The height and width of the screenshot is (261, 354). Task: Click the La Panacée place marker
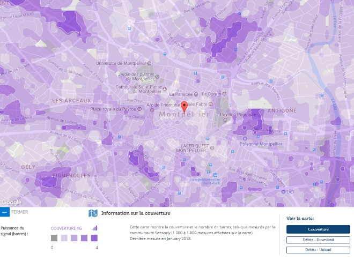coord(196,94)
